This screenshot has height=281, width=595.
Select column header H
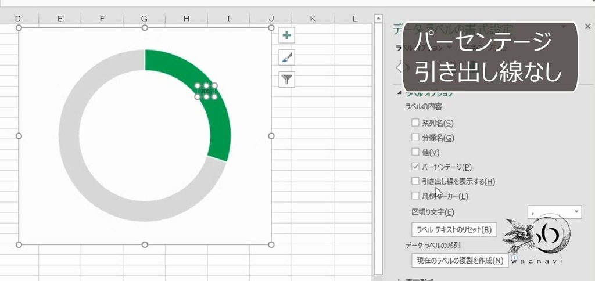187,19
